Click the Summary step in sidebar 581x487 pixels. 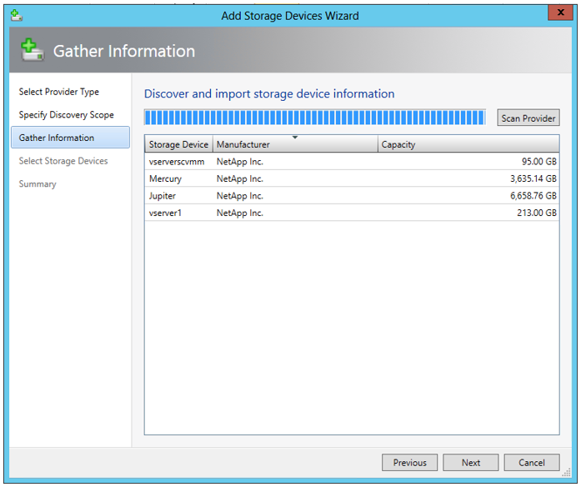point(38,184)
